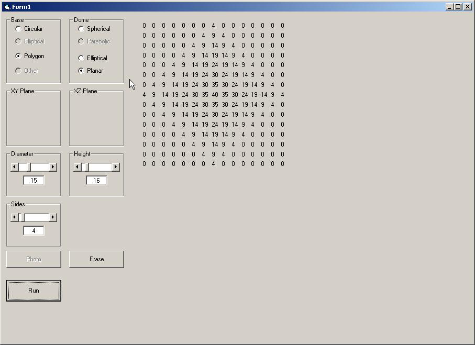
Task: Minimize the Form1 window
Action: point(449,7)
